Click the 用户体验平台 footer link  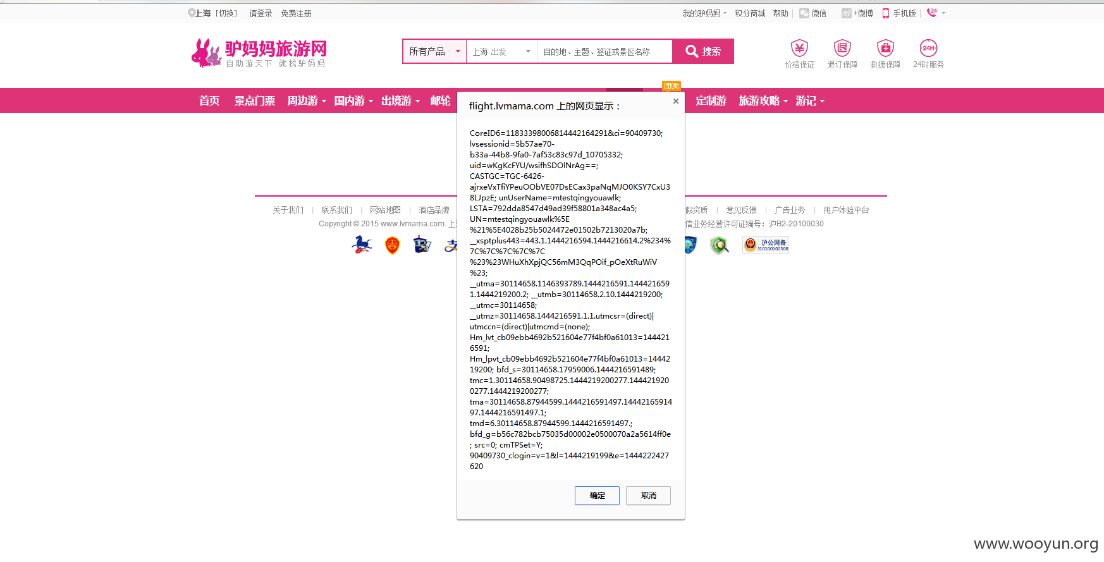pos(846,210)
